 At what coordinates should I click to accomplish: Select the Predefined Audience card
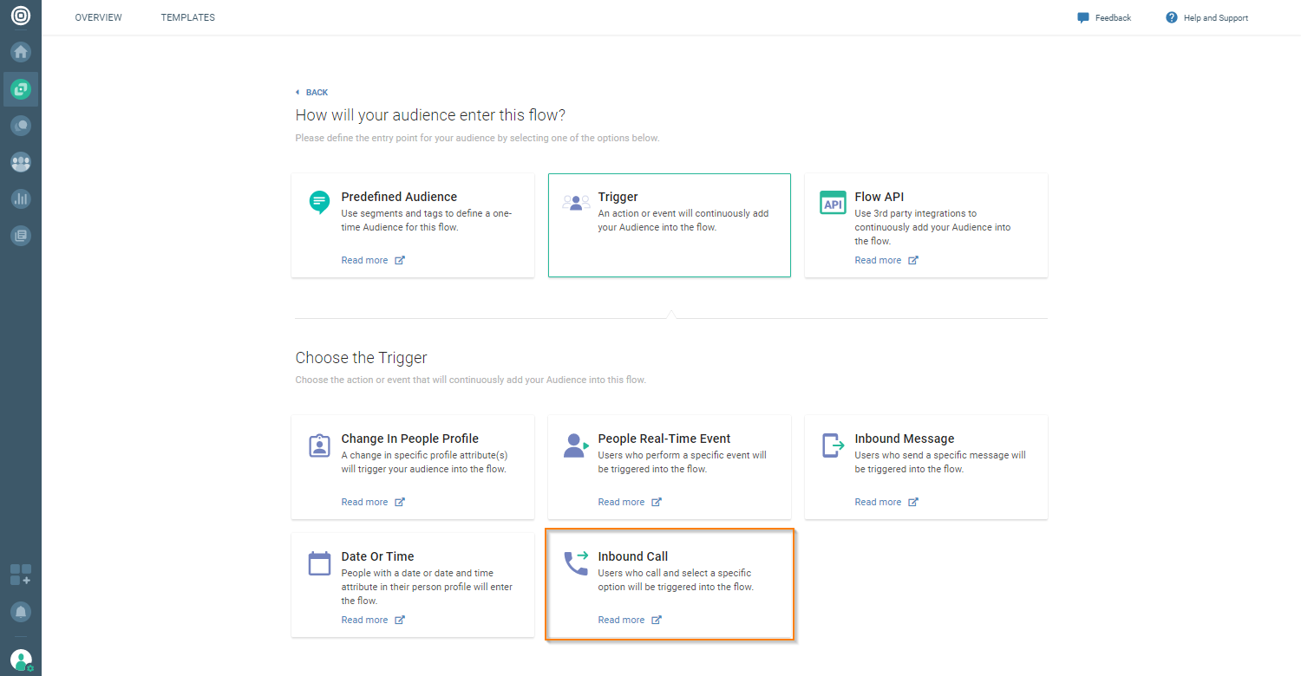(x=413, y=224)
